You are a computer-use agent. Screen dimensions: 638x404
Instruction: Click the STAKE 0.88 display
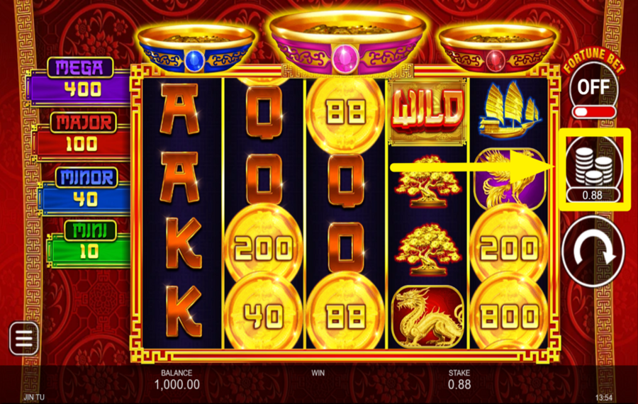pos(459,380)
